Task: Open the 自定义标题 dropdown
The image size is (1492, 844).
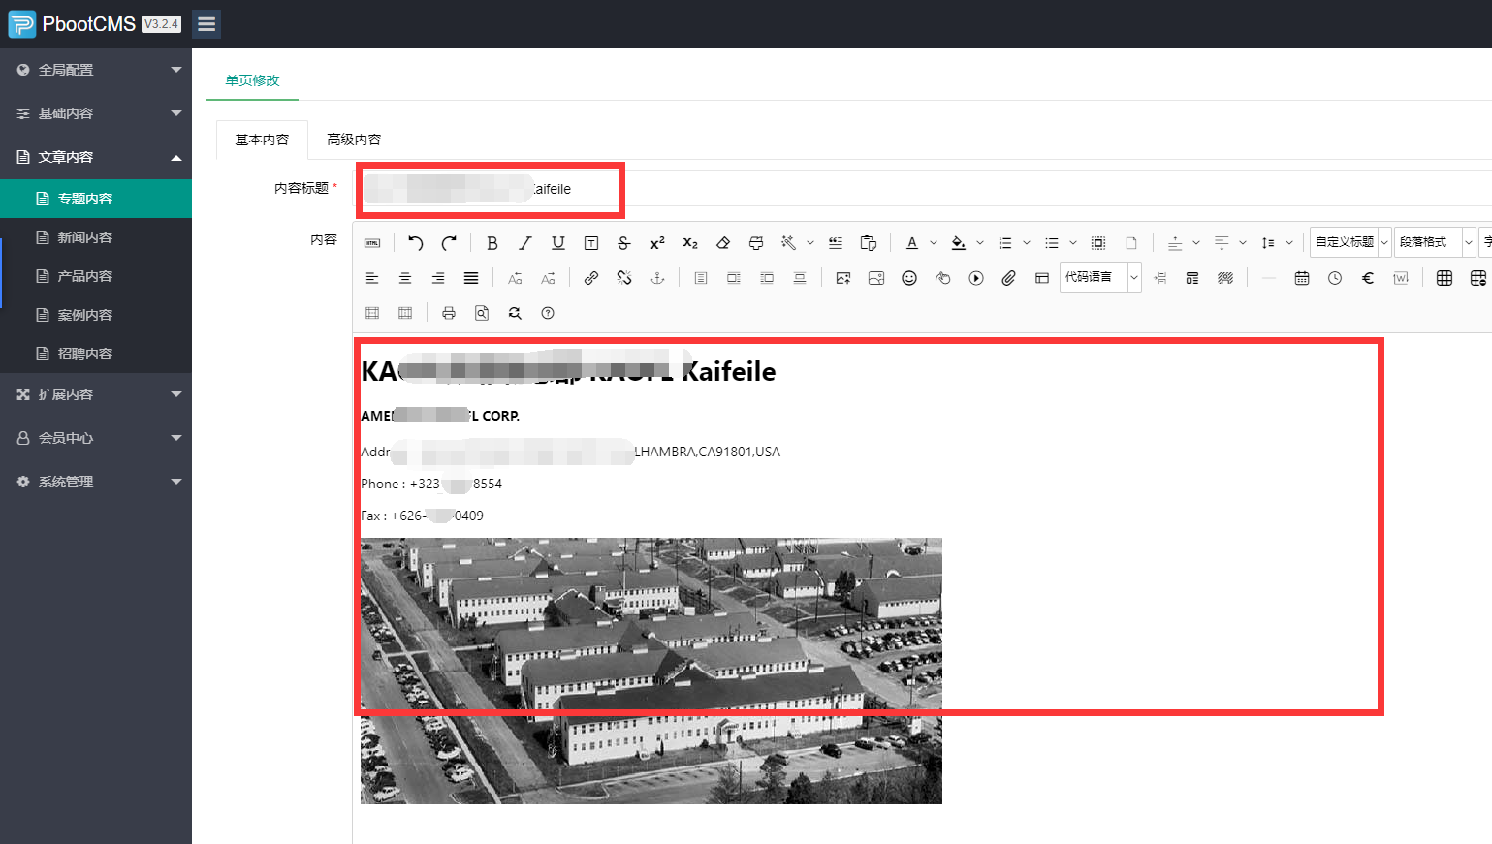Action: [x=1350, y=242]
